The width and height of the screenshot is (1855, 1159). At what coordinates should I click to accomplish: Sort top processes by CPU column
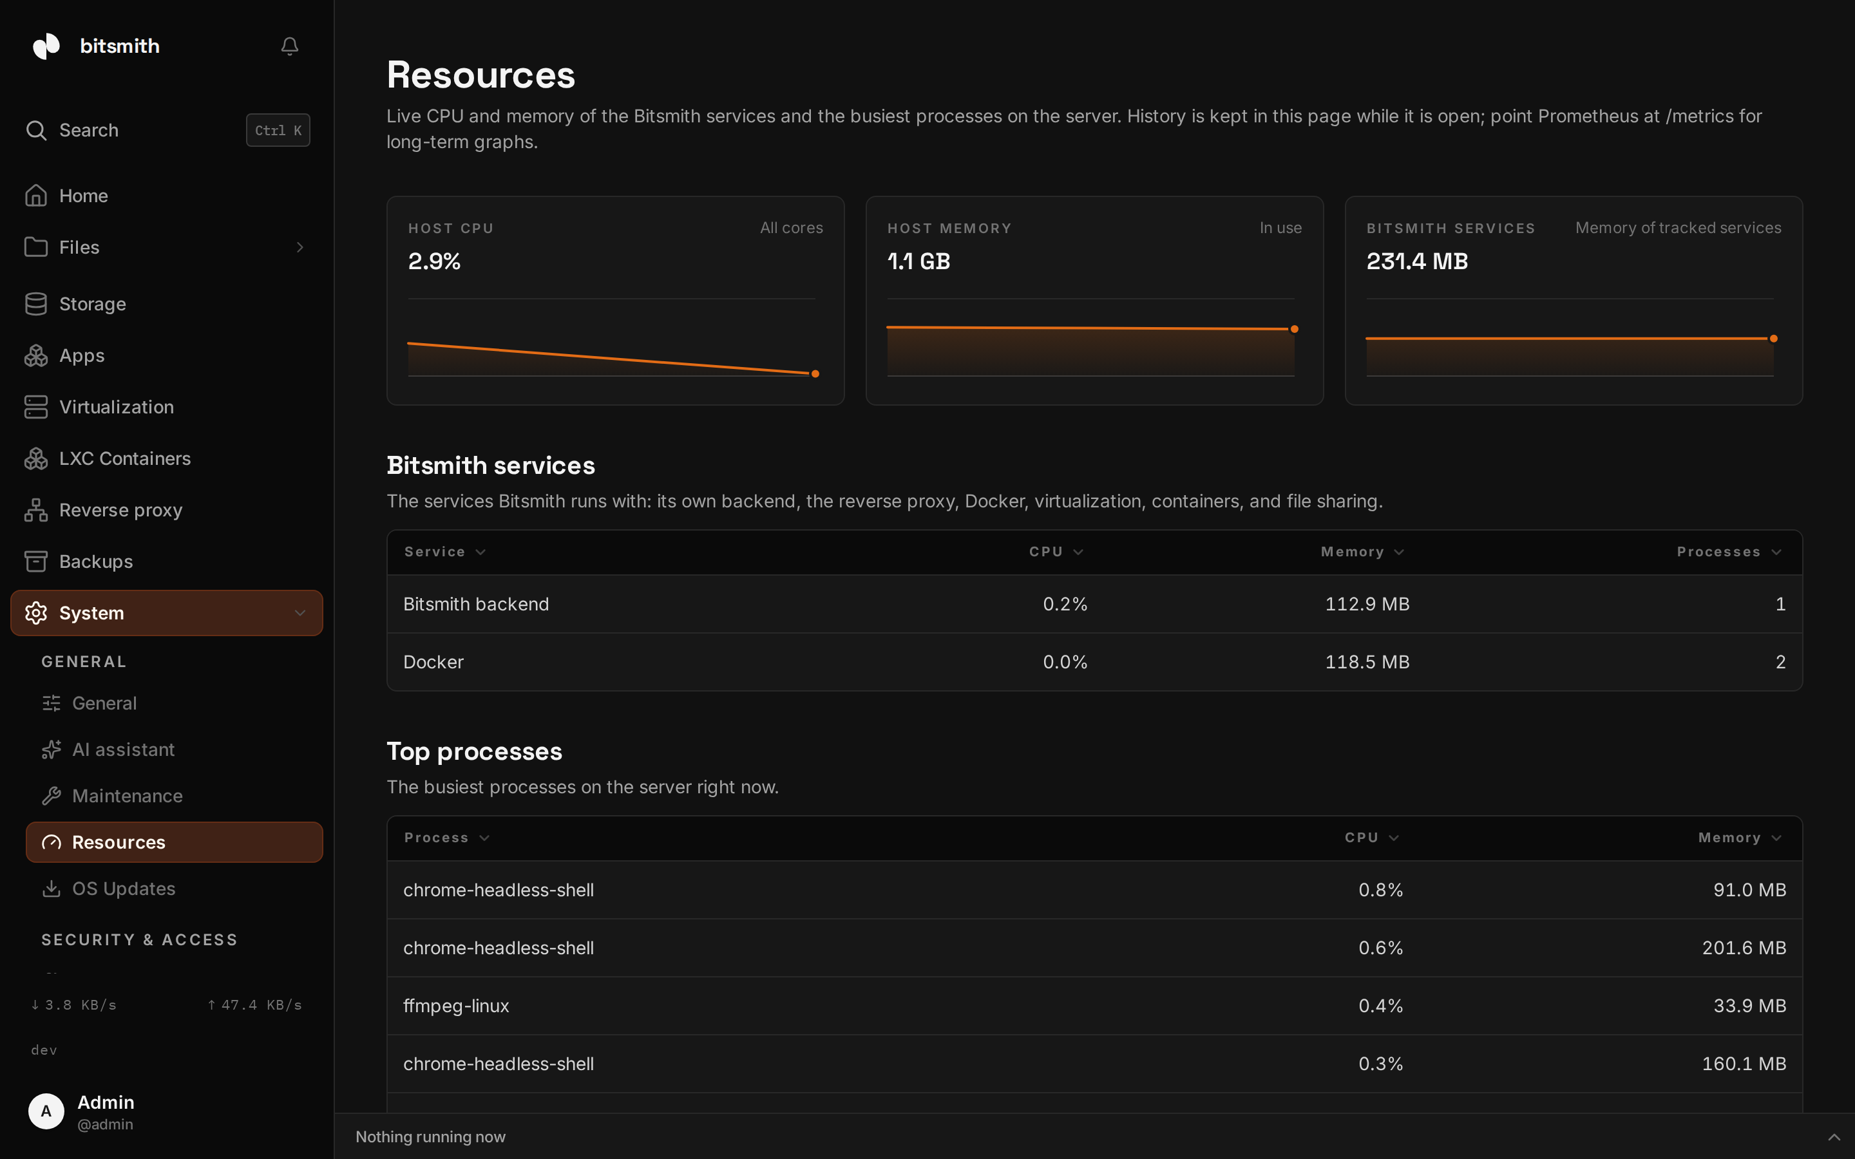click(1372, 838)
